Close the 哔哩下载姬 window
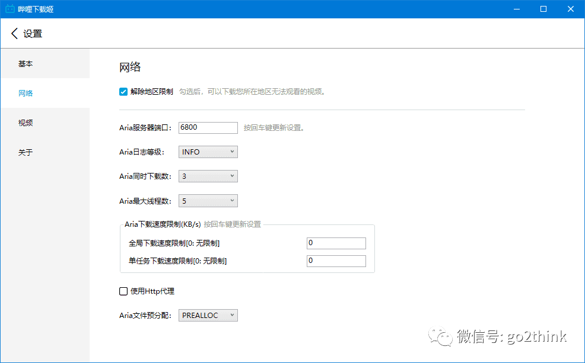 point(571,9)
